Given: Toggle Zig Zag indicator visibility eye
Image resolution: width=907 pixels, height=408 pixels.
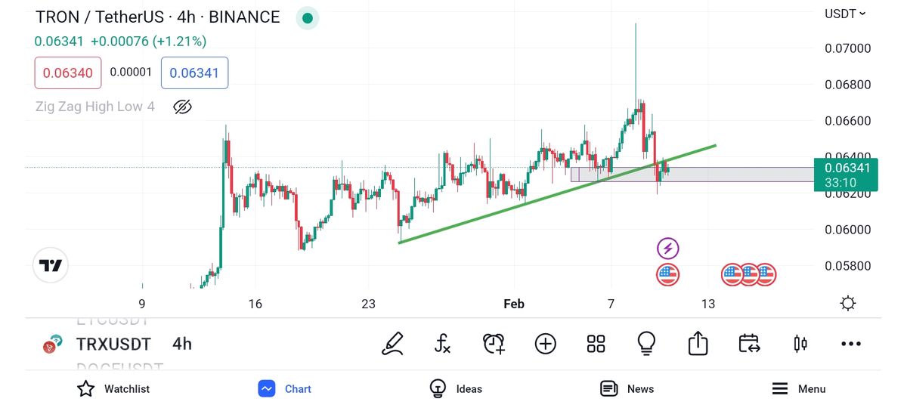Looking at the screenshot, I should point(182,107).
